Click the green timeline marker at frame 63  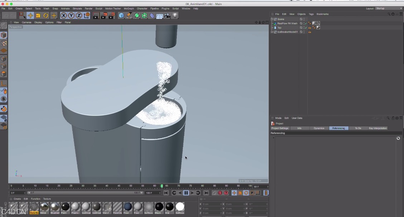[x=162, y=186]
